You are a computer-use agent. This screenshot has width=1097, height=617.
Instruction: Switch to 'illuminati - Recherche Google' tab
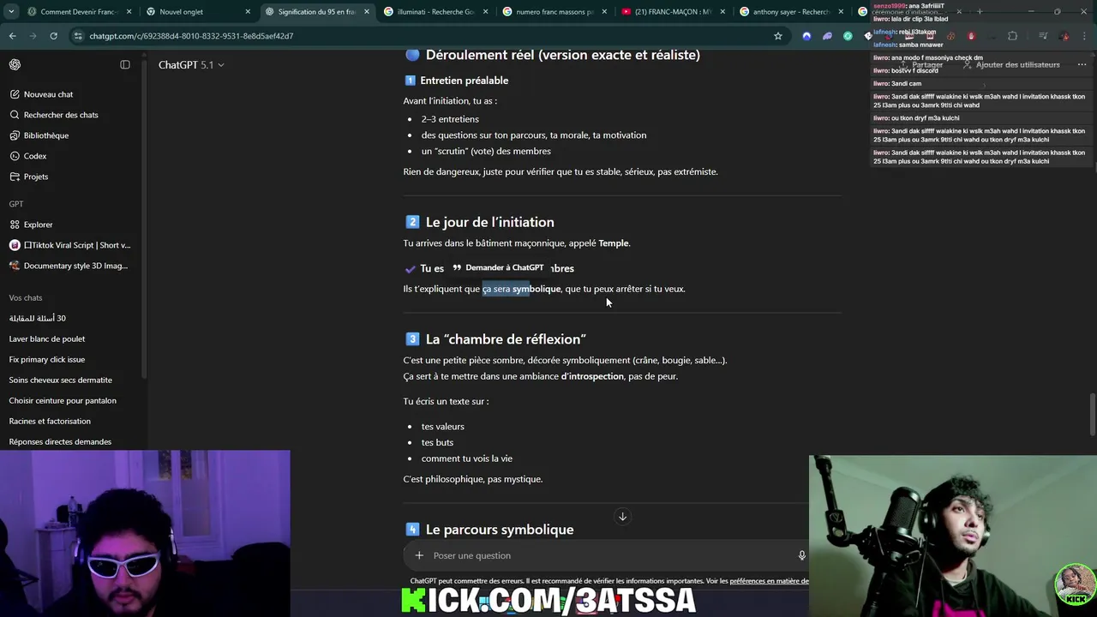435,12
